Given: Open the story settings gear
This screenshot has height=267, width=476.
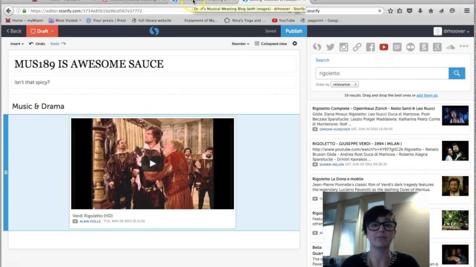Looking at the screenshot, I should click(295, 44).
